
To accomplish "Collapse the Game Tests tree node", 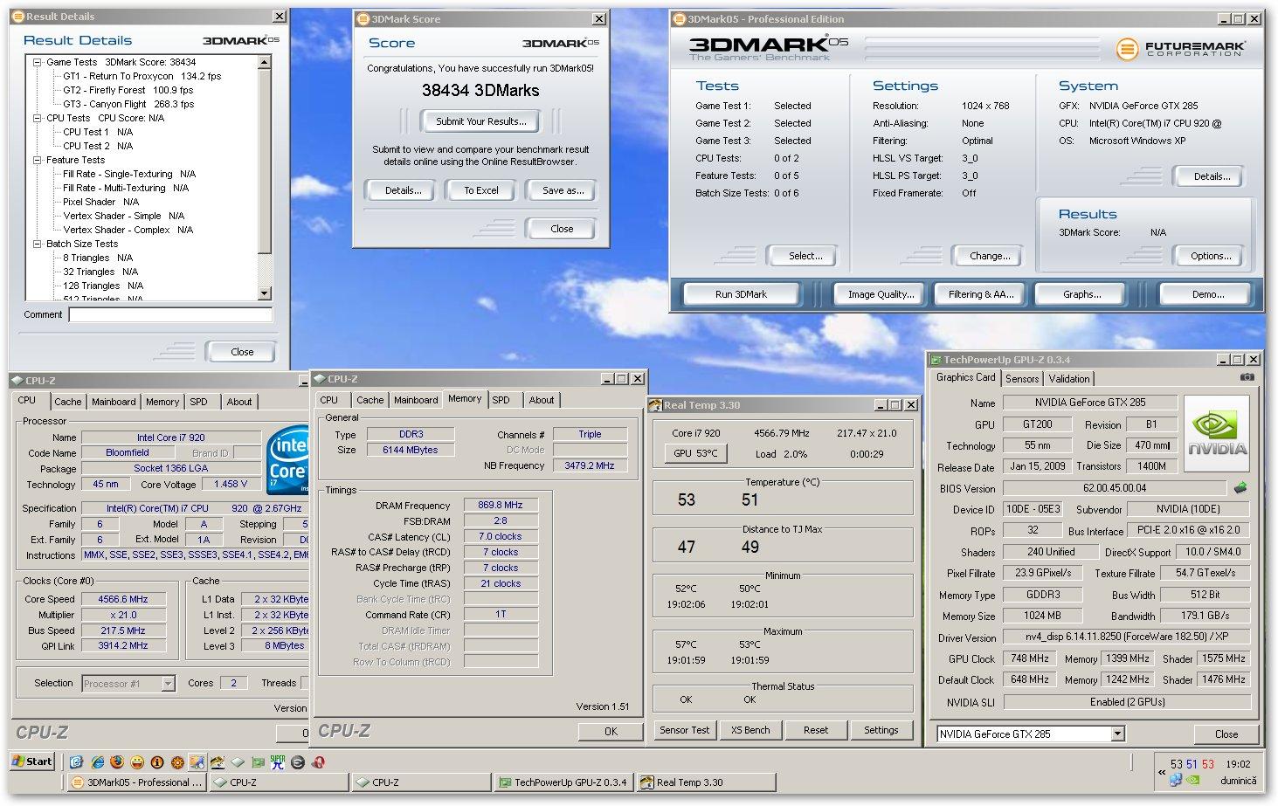I will (x=38, y=62).
